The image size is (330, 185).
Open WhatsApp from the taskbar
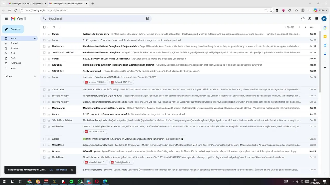(80, 182)
